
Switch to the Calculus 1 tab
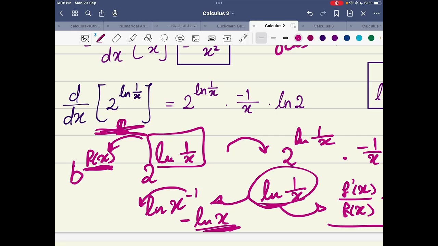point(372,26)
